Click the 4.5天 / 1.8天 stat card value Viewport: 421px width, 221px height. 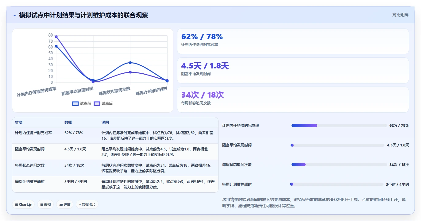[x=205, y=66]
